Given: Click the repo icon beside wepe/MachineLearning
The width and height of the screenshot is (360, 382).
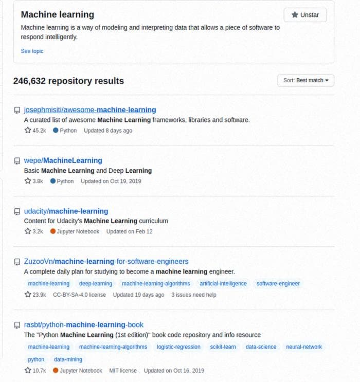Looking at the screenshot, I should [17, 161].
